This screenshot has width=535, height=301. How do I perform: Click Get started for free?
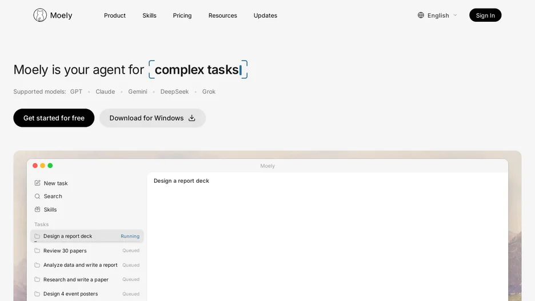coord(54,118)
